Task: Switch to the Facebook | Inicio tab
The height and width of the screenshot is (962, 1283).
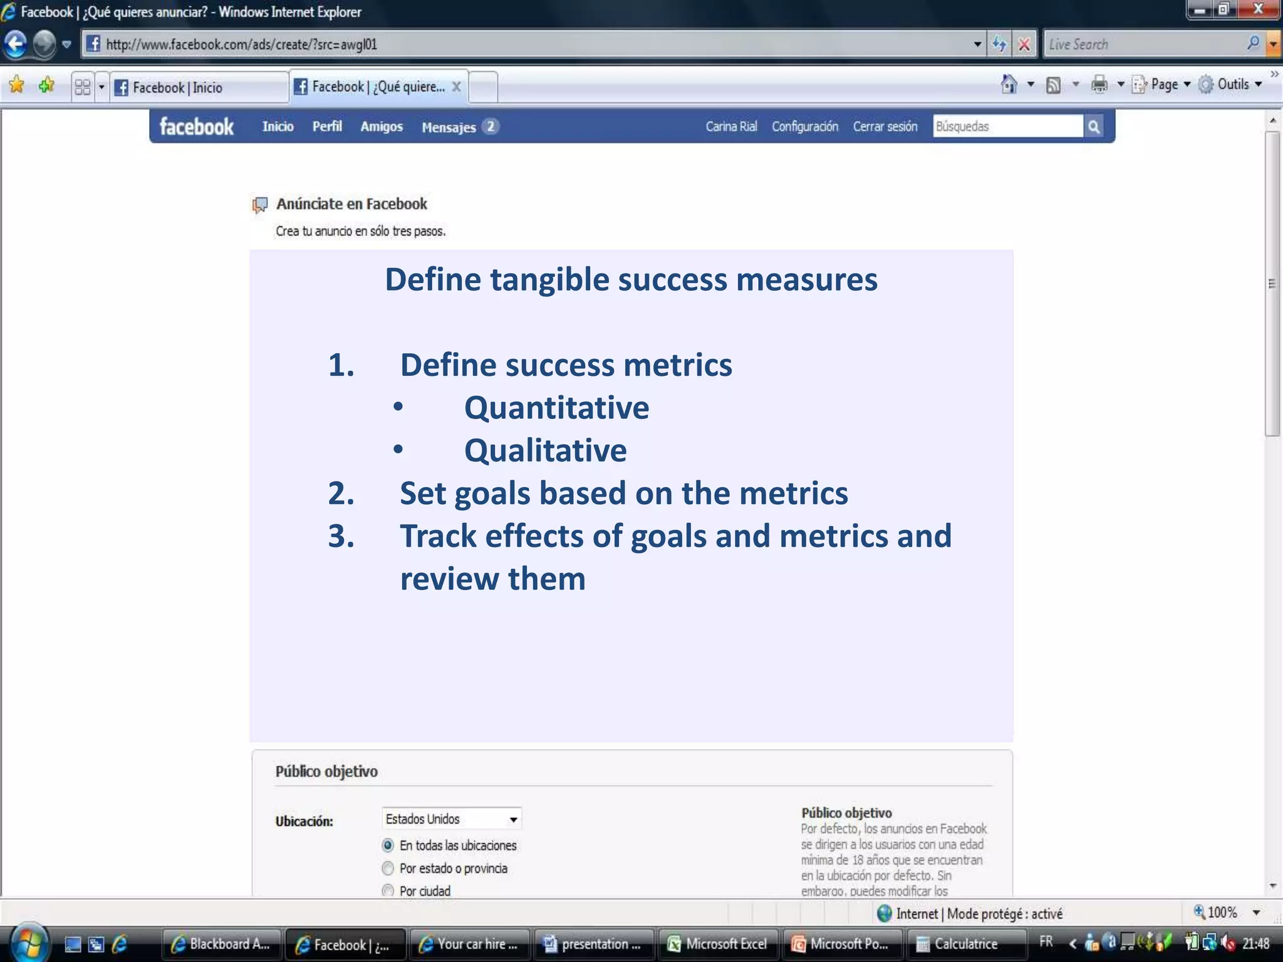Action: tap(199, 87)
